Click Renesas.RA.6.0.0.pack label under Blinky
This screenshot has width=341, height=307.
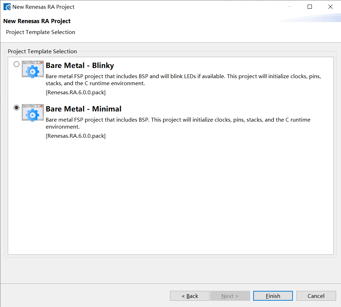(76, 93)
